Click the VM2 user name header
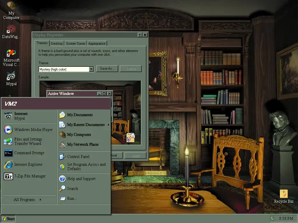This screenshot has height=223, width=298. (11, 104)
